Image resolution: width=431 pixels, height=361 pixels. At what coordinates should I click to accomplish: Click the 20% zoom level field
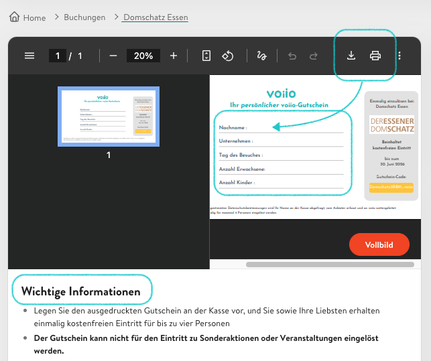[143, 56]
